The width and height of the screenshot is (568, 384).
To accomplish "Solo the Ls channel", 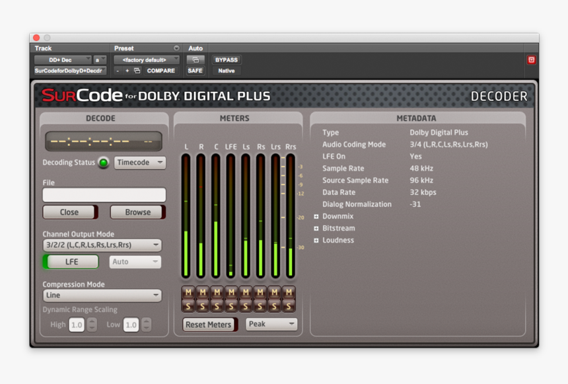I will coord(246,306).
